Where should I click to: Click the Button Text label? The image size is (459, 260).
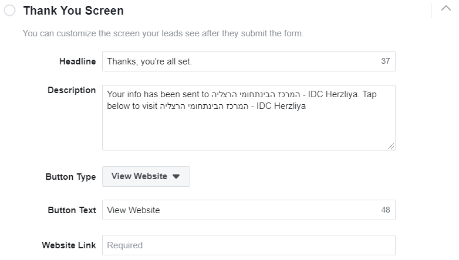(x=72, y=210)
